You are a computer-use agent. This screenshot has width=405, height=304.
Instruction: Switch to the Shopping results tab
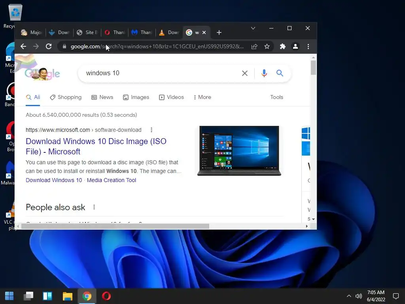pyautogui.click(x=66, y=97)
